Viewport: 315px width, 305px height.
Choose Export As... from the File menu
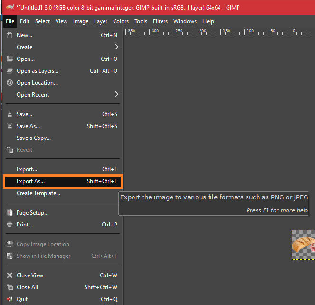click(63, 181)
